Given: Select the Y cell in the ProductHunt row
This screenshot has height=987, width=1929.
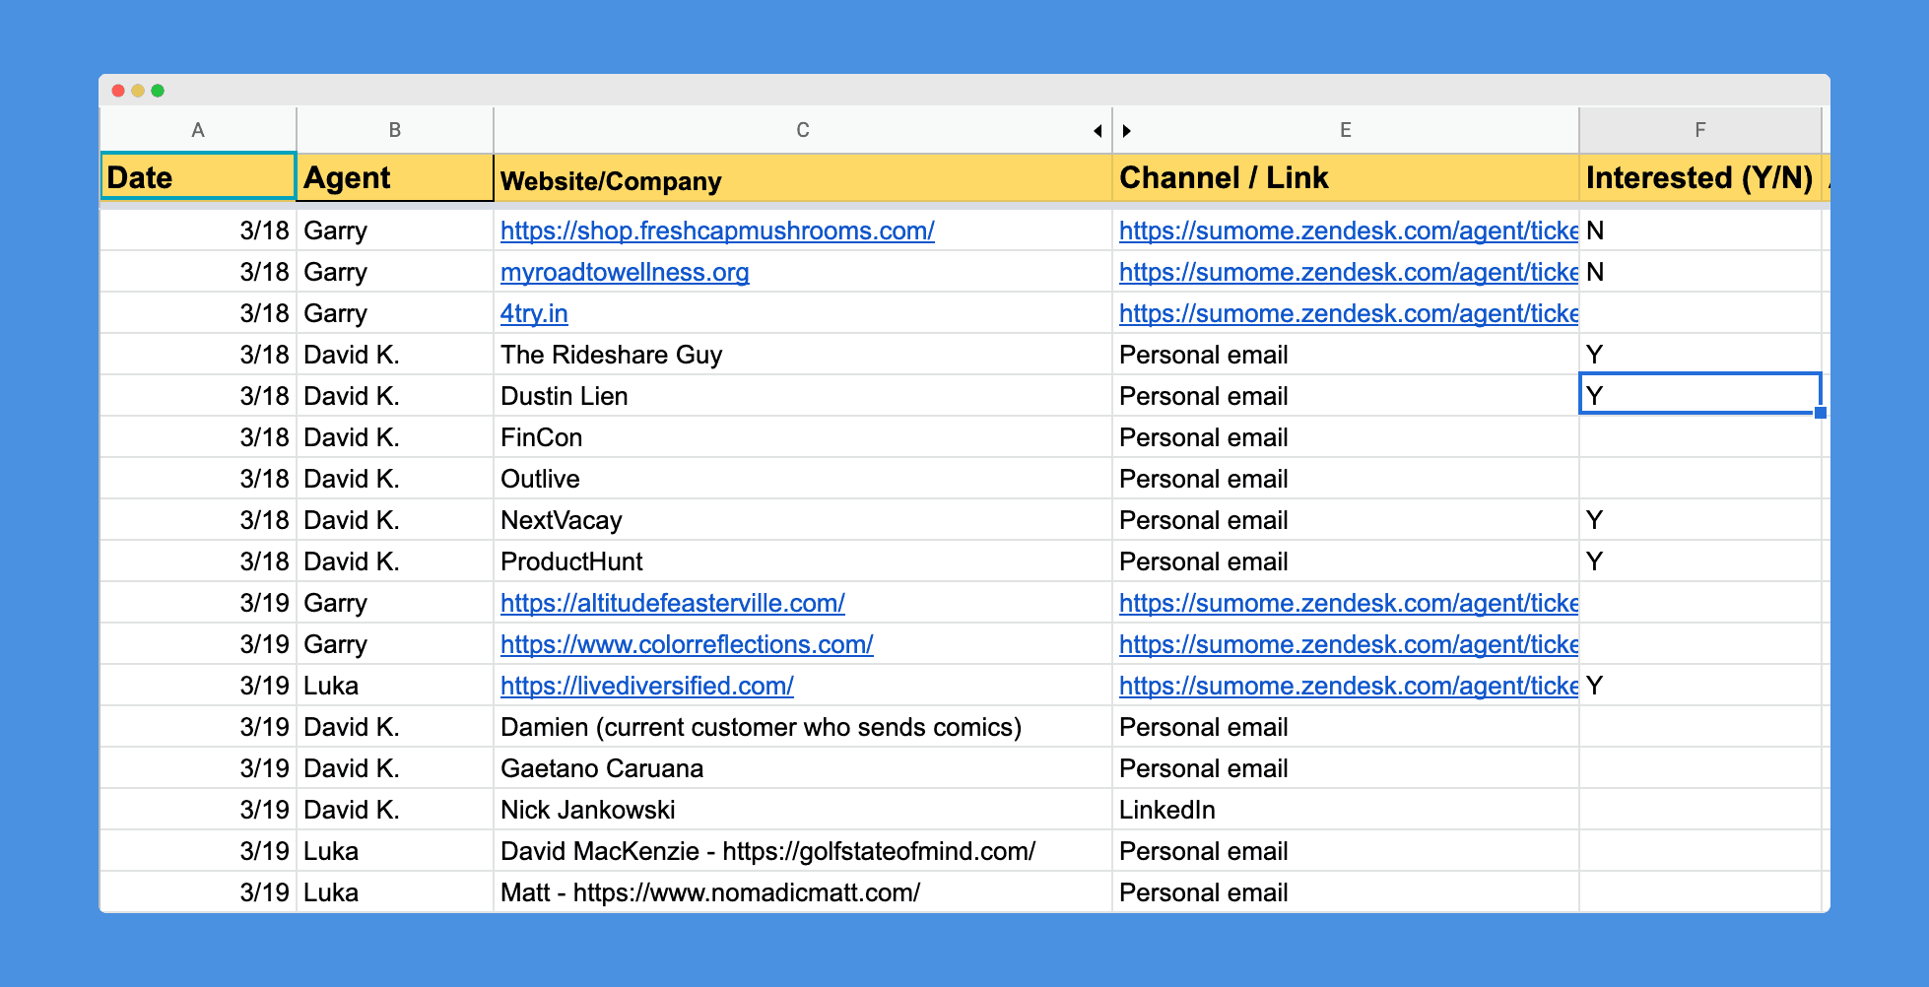Looking at the screenshot, I should (x=1700, y=561).
